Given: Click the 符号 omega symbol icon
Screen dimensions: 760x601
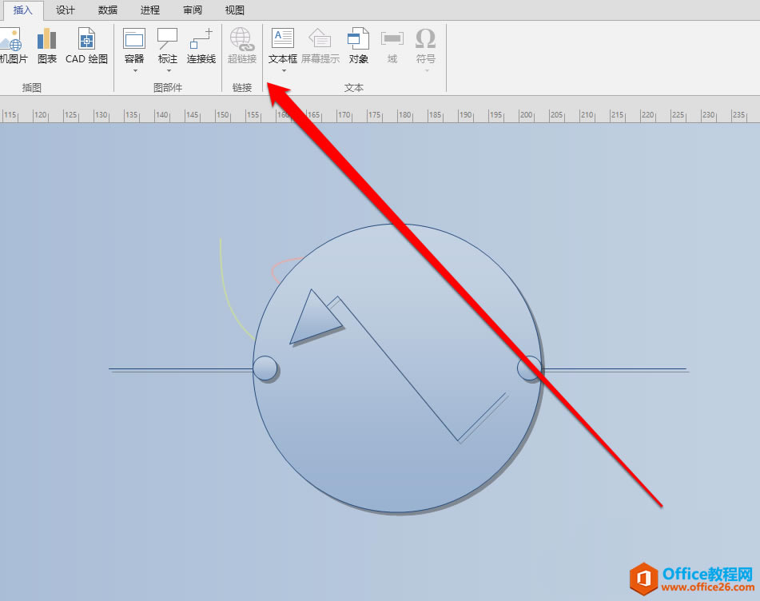Looking at the screenshot, I should pyautogui.click(x=426, y=39).
